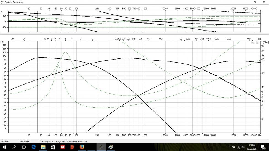
Task: Open the Windows Store taskbar icon
Action: pos(53,147)
